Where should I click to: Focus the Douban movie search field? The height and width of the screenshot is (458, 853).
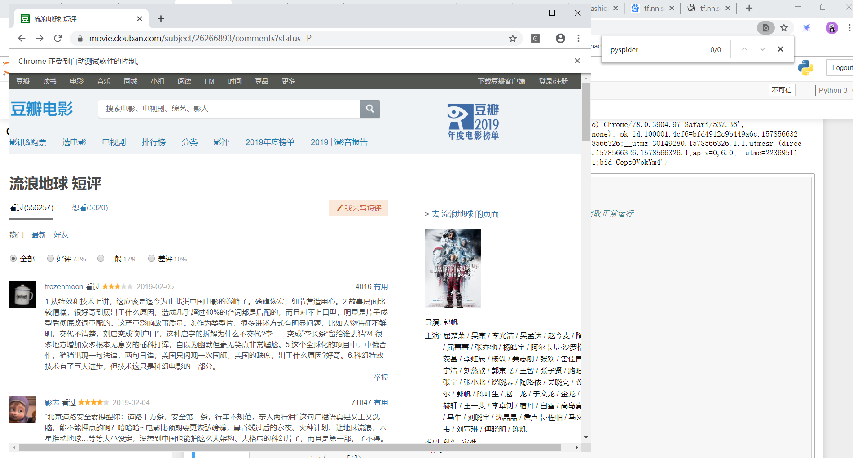coord(229,109)
